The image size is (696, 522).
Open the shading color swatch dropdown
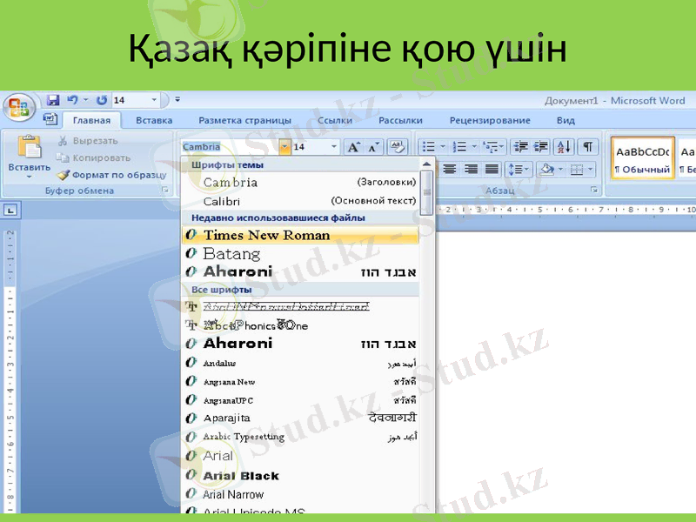point(559,169)
